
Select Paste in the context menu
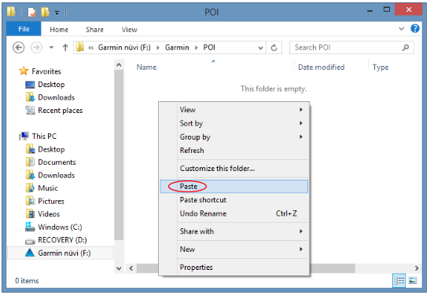pyautogui.click(x=234, y=187)
